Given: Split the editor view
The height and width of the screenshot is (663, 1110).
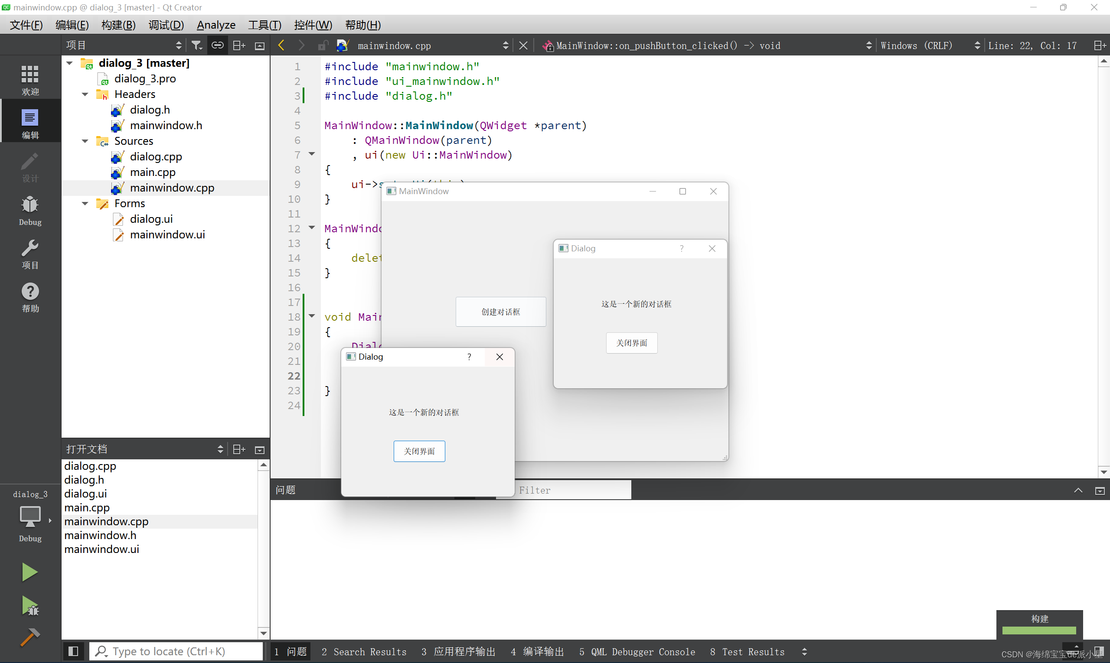Looking at the screenshot, I should (1100, 45).
